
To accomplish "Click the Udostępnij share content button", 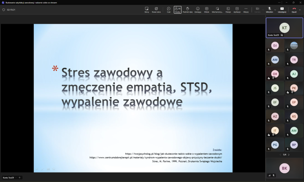I will pyautogui.click(x=282, y=9).
